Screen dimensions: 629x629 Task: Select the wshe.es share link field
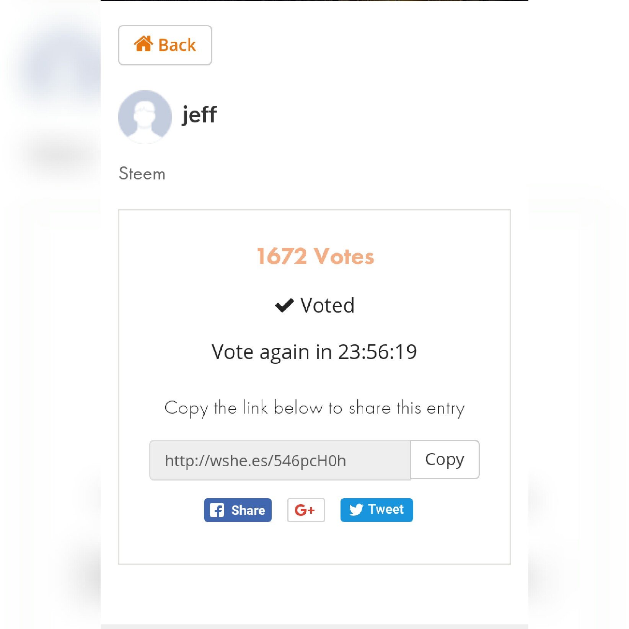coord(280,460)
